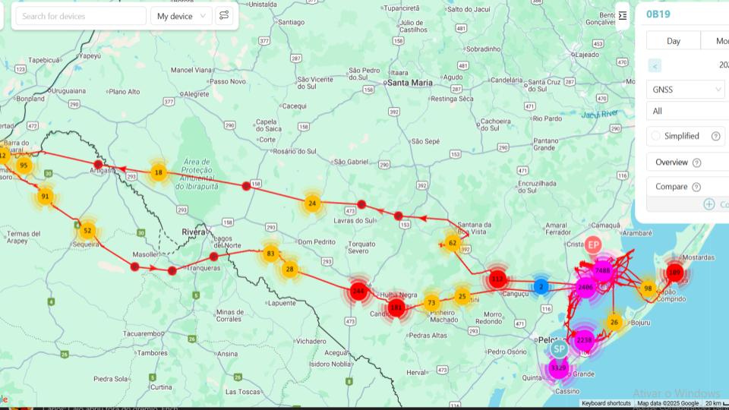Toggle the Compare option
729x410 pixels.
[x=671, y=187]
